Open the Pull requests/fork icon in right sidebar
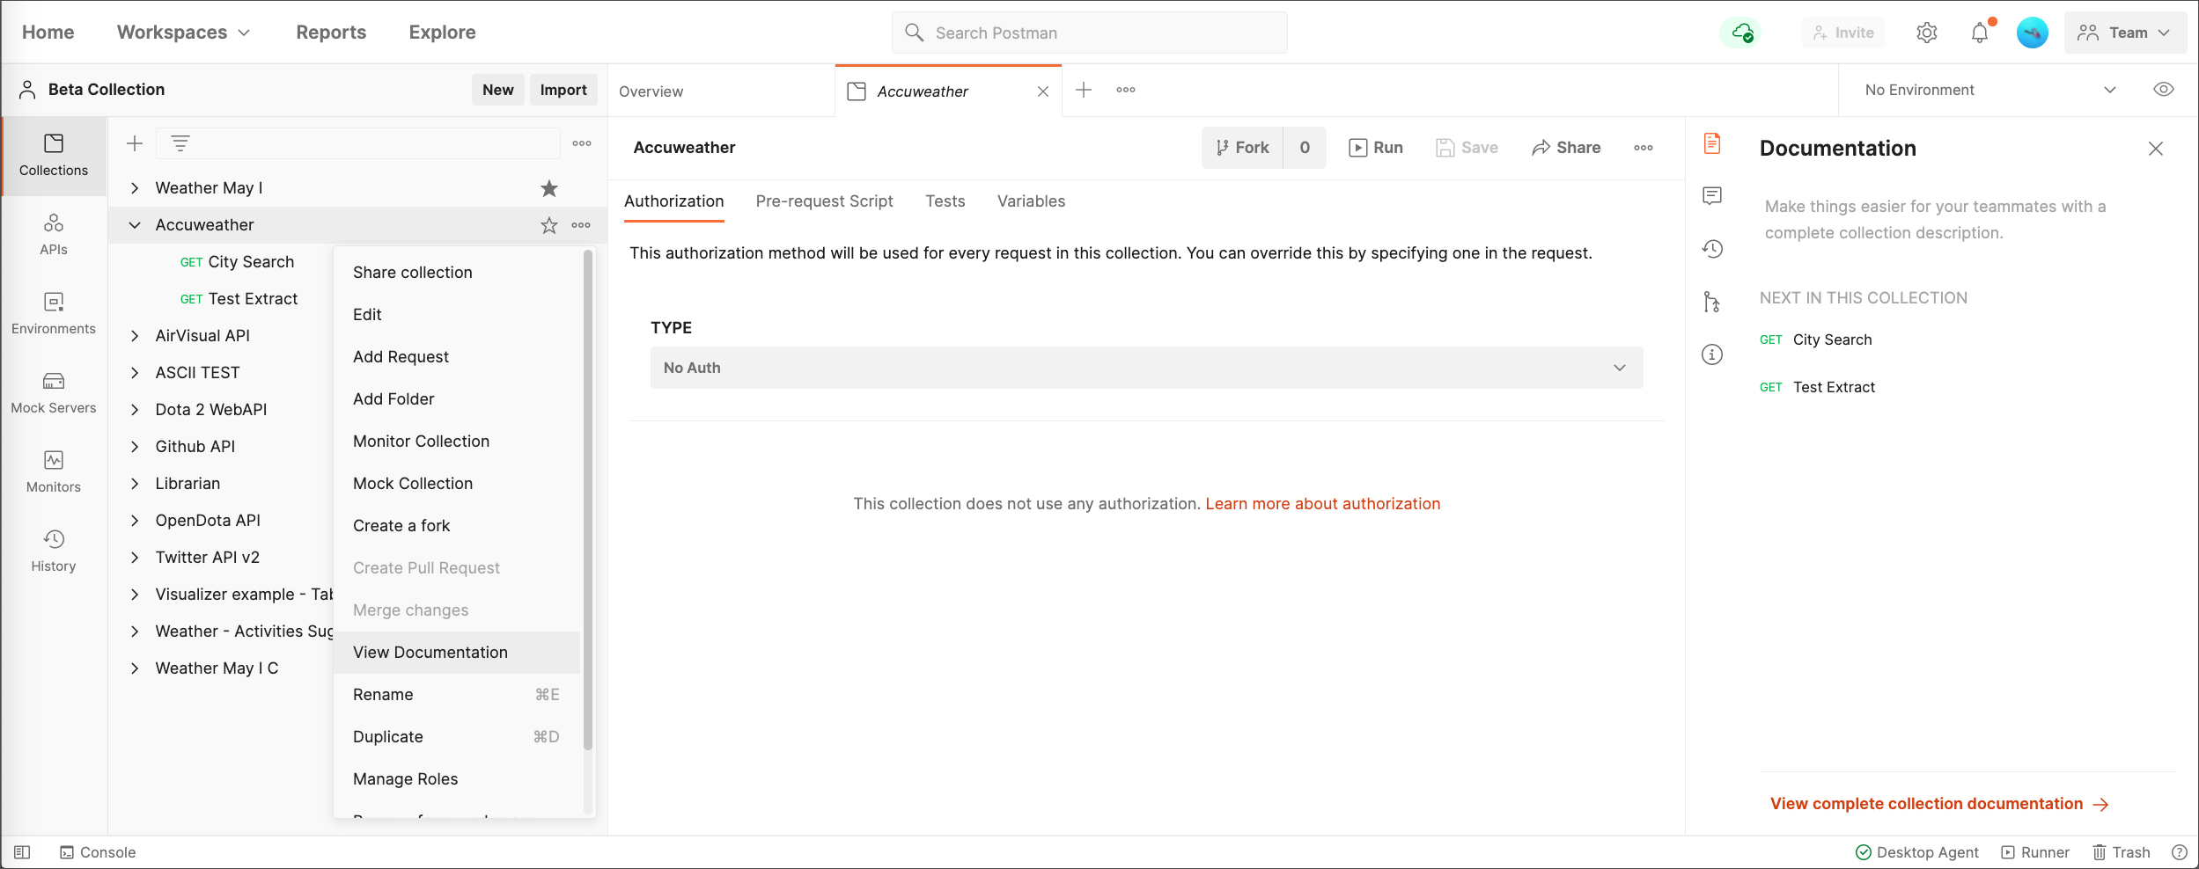 1712,302
